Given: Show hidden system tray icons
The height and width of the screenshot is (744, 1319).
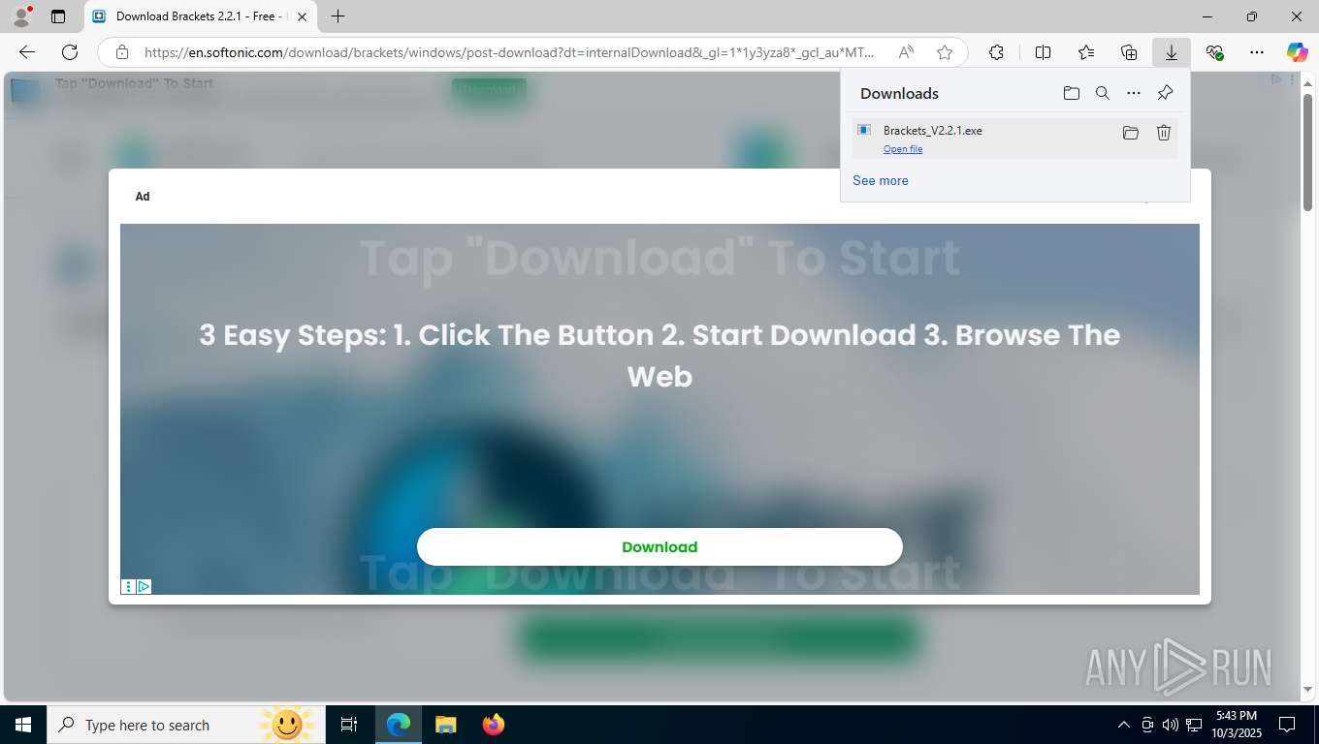Looking at the screenshot, I should tap(1124, 725).
